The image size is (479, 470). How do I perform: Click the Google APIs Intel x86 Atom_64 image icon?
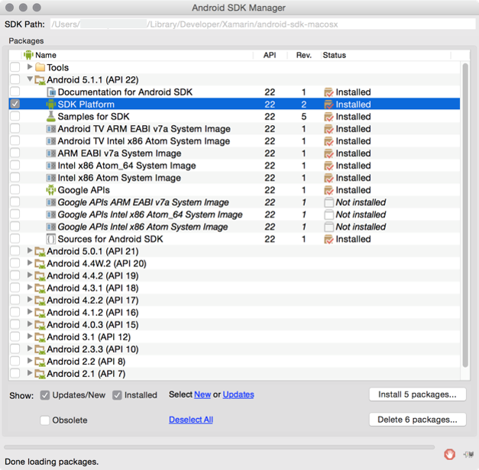[51, 214]
